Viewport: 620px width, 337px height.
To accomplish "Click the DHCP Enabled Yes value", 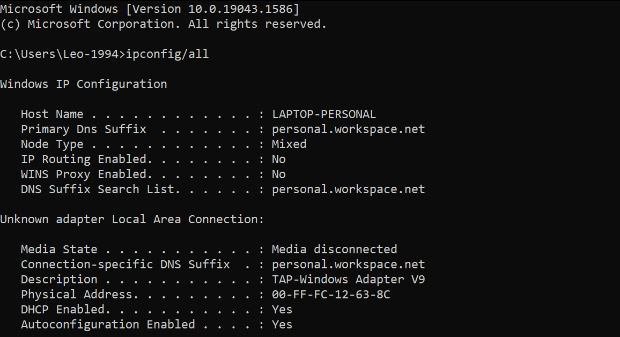I will pyautogui.click(x=282, y=310).
